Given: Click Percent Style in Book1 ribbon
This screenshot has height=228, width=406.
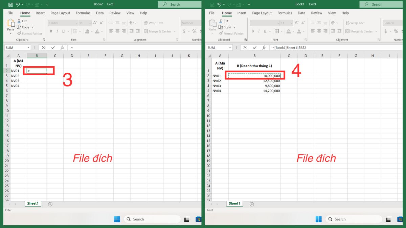Looking at the screenshot, I should point(396,31).
